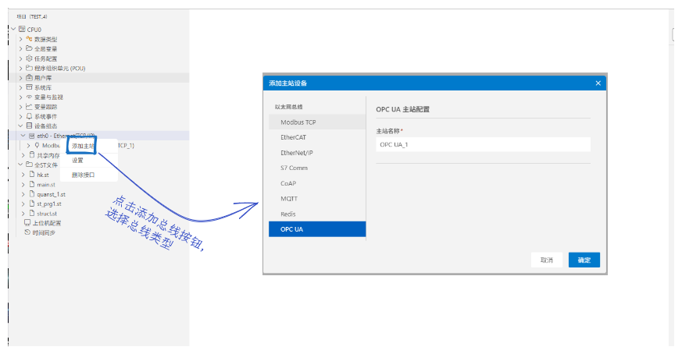
Task: Collapse the CPU0 root node
Action: 13,29
